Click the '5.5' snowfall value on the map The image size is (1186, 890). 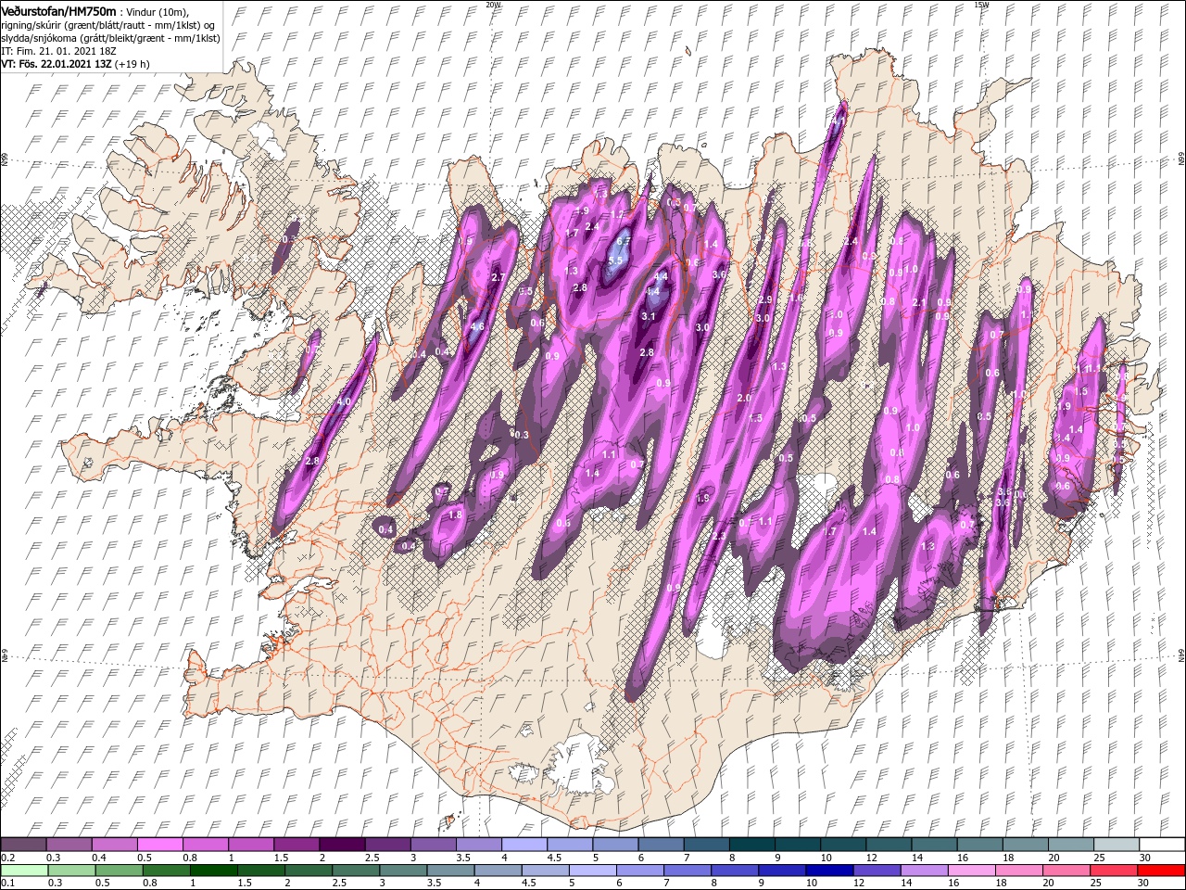(615, 261)
